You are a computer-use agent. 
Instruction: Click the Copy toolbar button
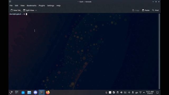point(136,10)
